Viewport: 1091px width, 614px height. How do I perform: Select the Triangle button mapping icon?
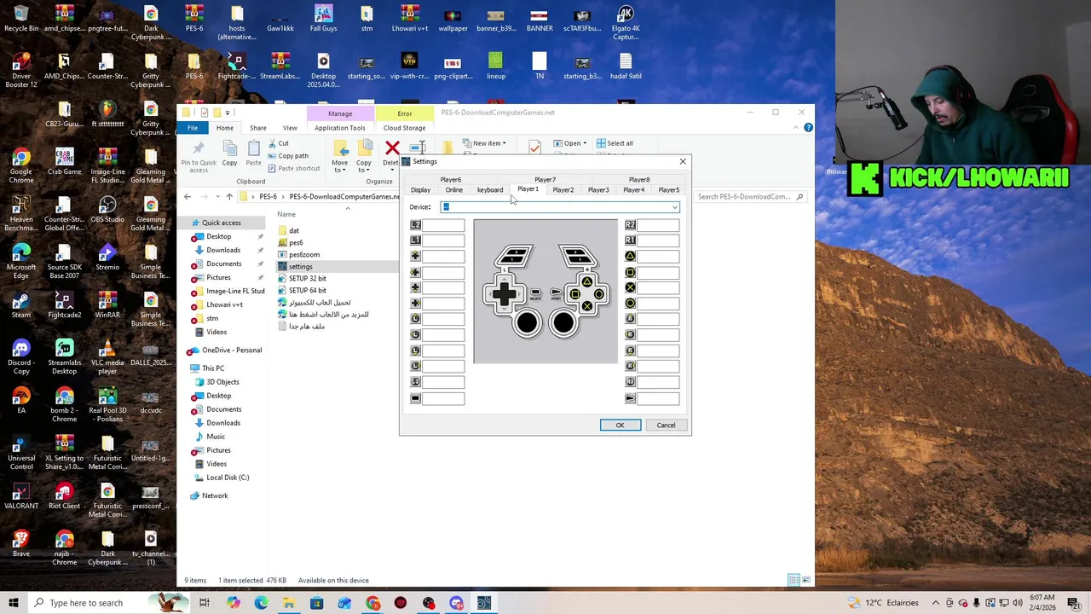(x=630, y=256)
